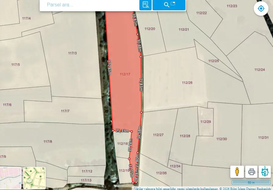
Task: Open the detailed parcel query icon
Action: click(145, 5)
